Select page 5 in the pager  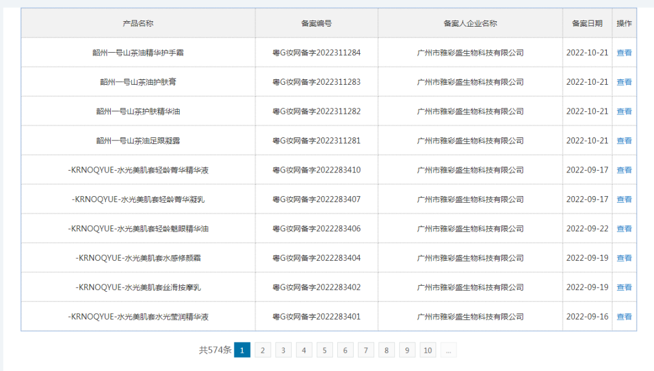(x=325, y=350)
